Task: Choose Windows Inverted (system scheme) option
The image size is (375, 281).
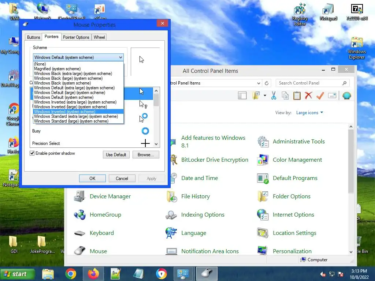Action: [78, 112]
